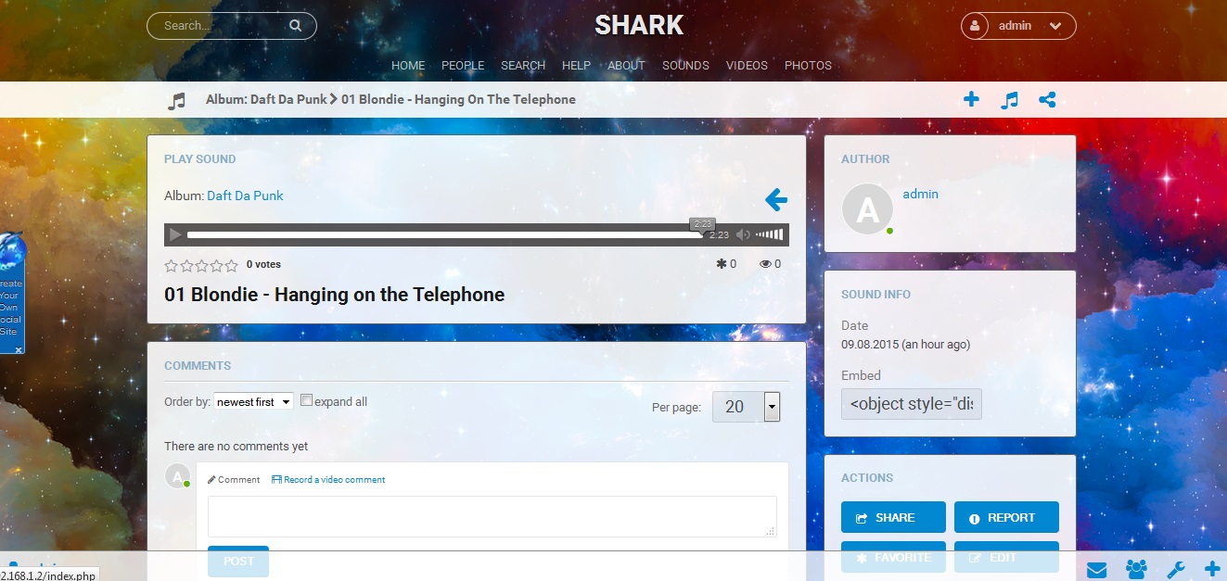
Task: Switch to 'Record a video comment'
Action: pyautogui.click(x=328, y=480)
